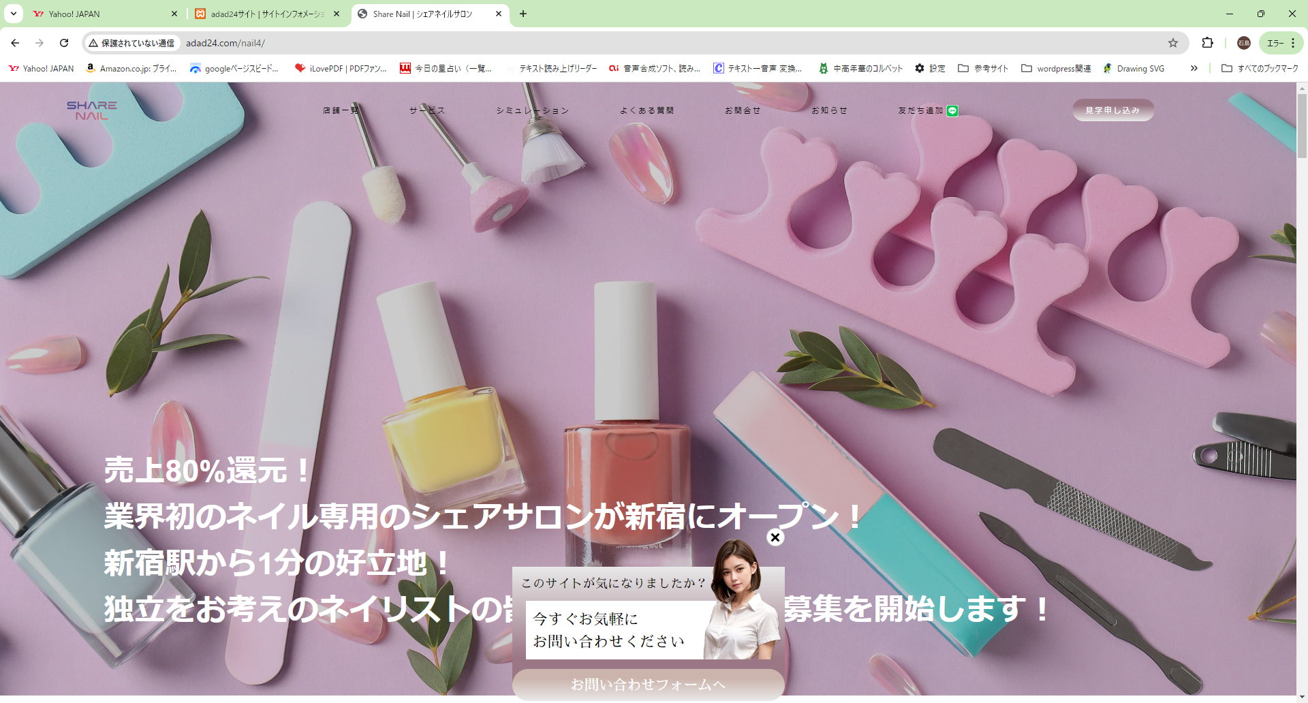Click the insecure connection warning icon
This screenshot has height=703, width=1308.
94,43
